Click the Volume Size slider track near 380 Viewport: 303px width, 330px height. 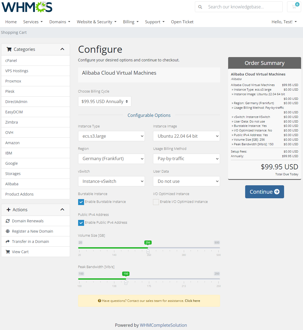tap(184, 248)
